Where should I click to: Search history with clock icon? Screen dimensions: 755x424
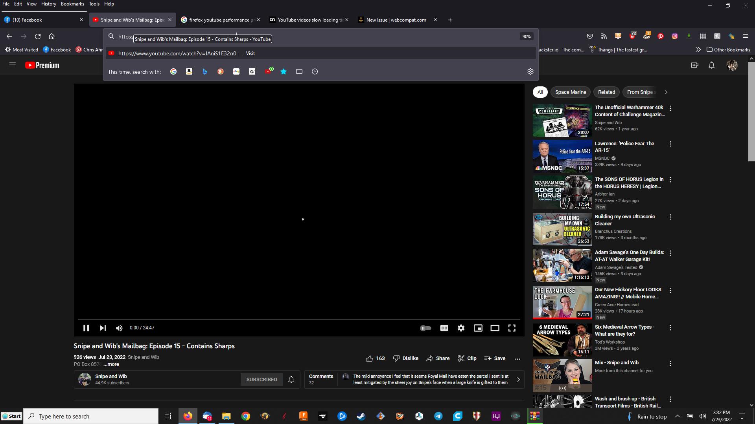[x=315, y=71]
